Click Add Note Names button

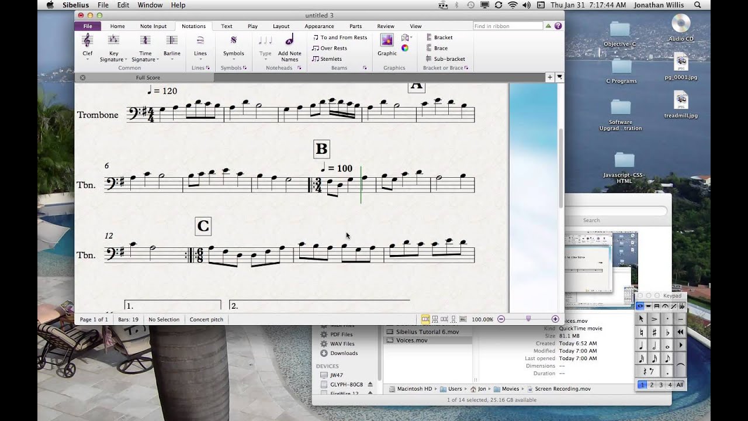pos(289,47)
